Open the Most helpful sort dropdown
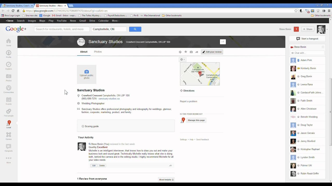332x186 pixels. pyautogui.click(x=166, y=180)
